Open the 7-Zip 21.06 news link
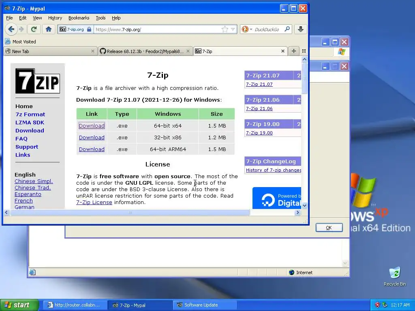 (259, 109)
